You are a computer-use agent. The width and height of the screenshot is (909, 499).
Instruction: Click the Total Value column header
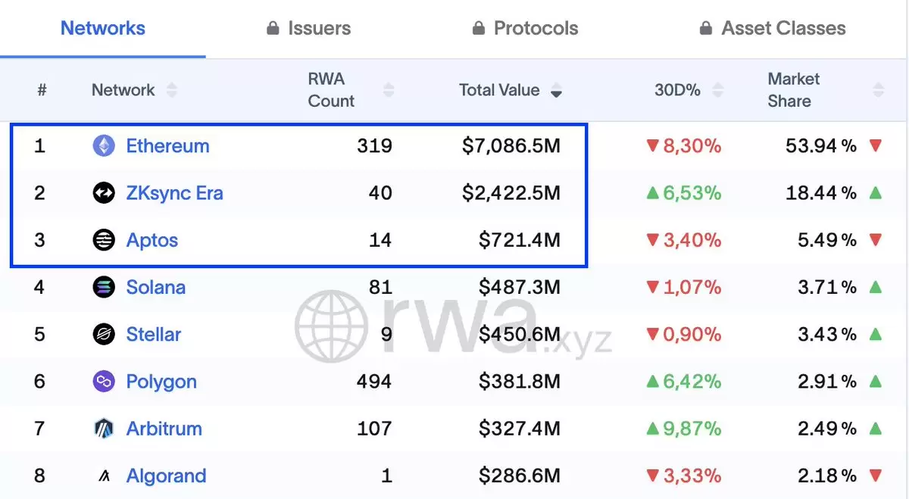499,90
